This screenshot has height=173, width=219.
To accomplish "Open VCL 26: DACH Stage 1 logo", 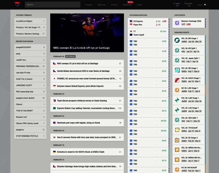I will click(177, 80).
